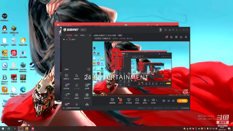Open the layout panel icon near bell
This screenshot has height=131, width=233.
(176, 37)
